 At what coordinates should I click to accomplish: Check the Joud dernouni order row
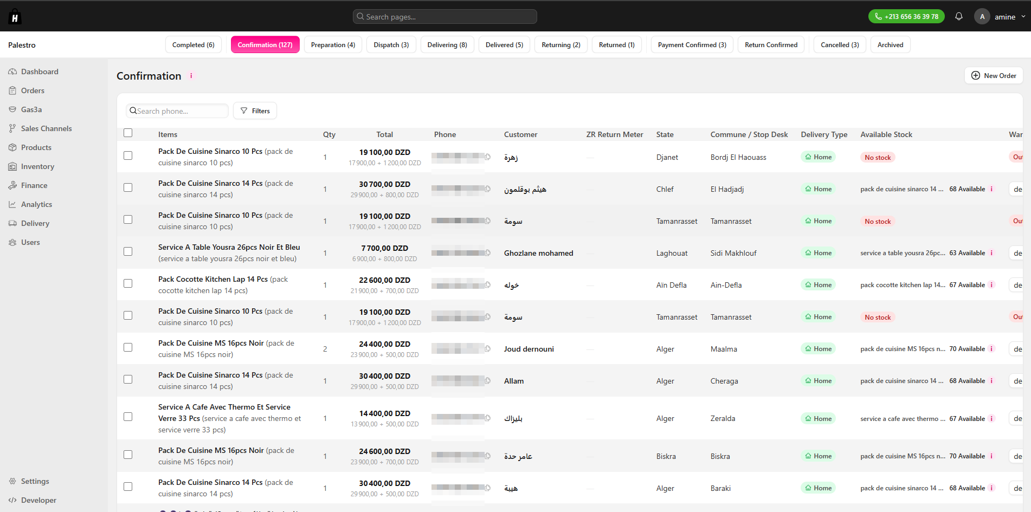pyautogui.click(x=128, y=347)
